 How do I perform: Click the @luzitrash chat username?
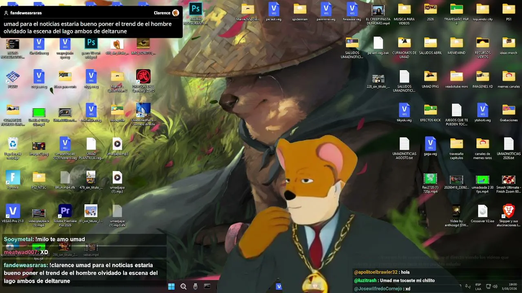(365, 280)
